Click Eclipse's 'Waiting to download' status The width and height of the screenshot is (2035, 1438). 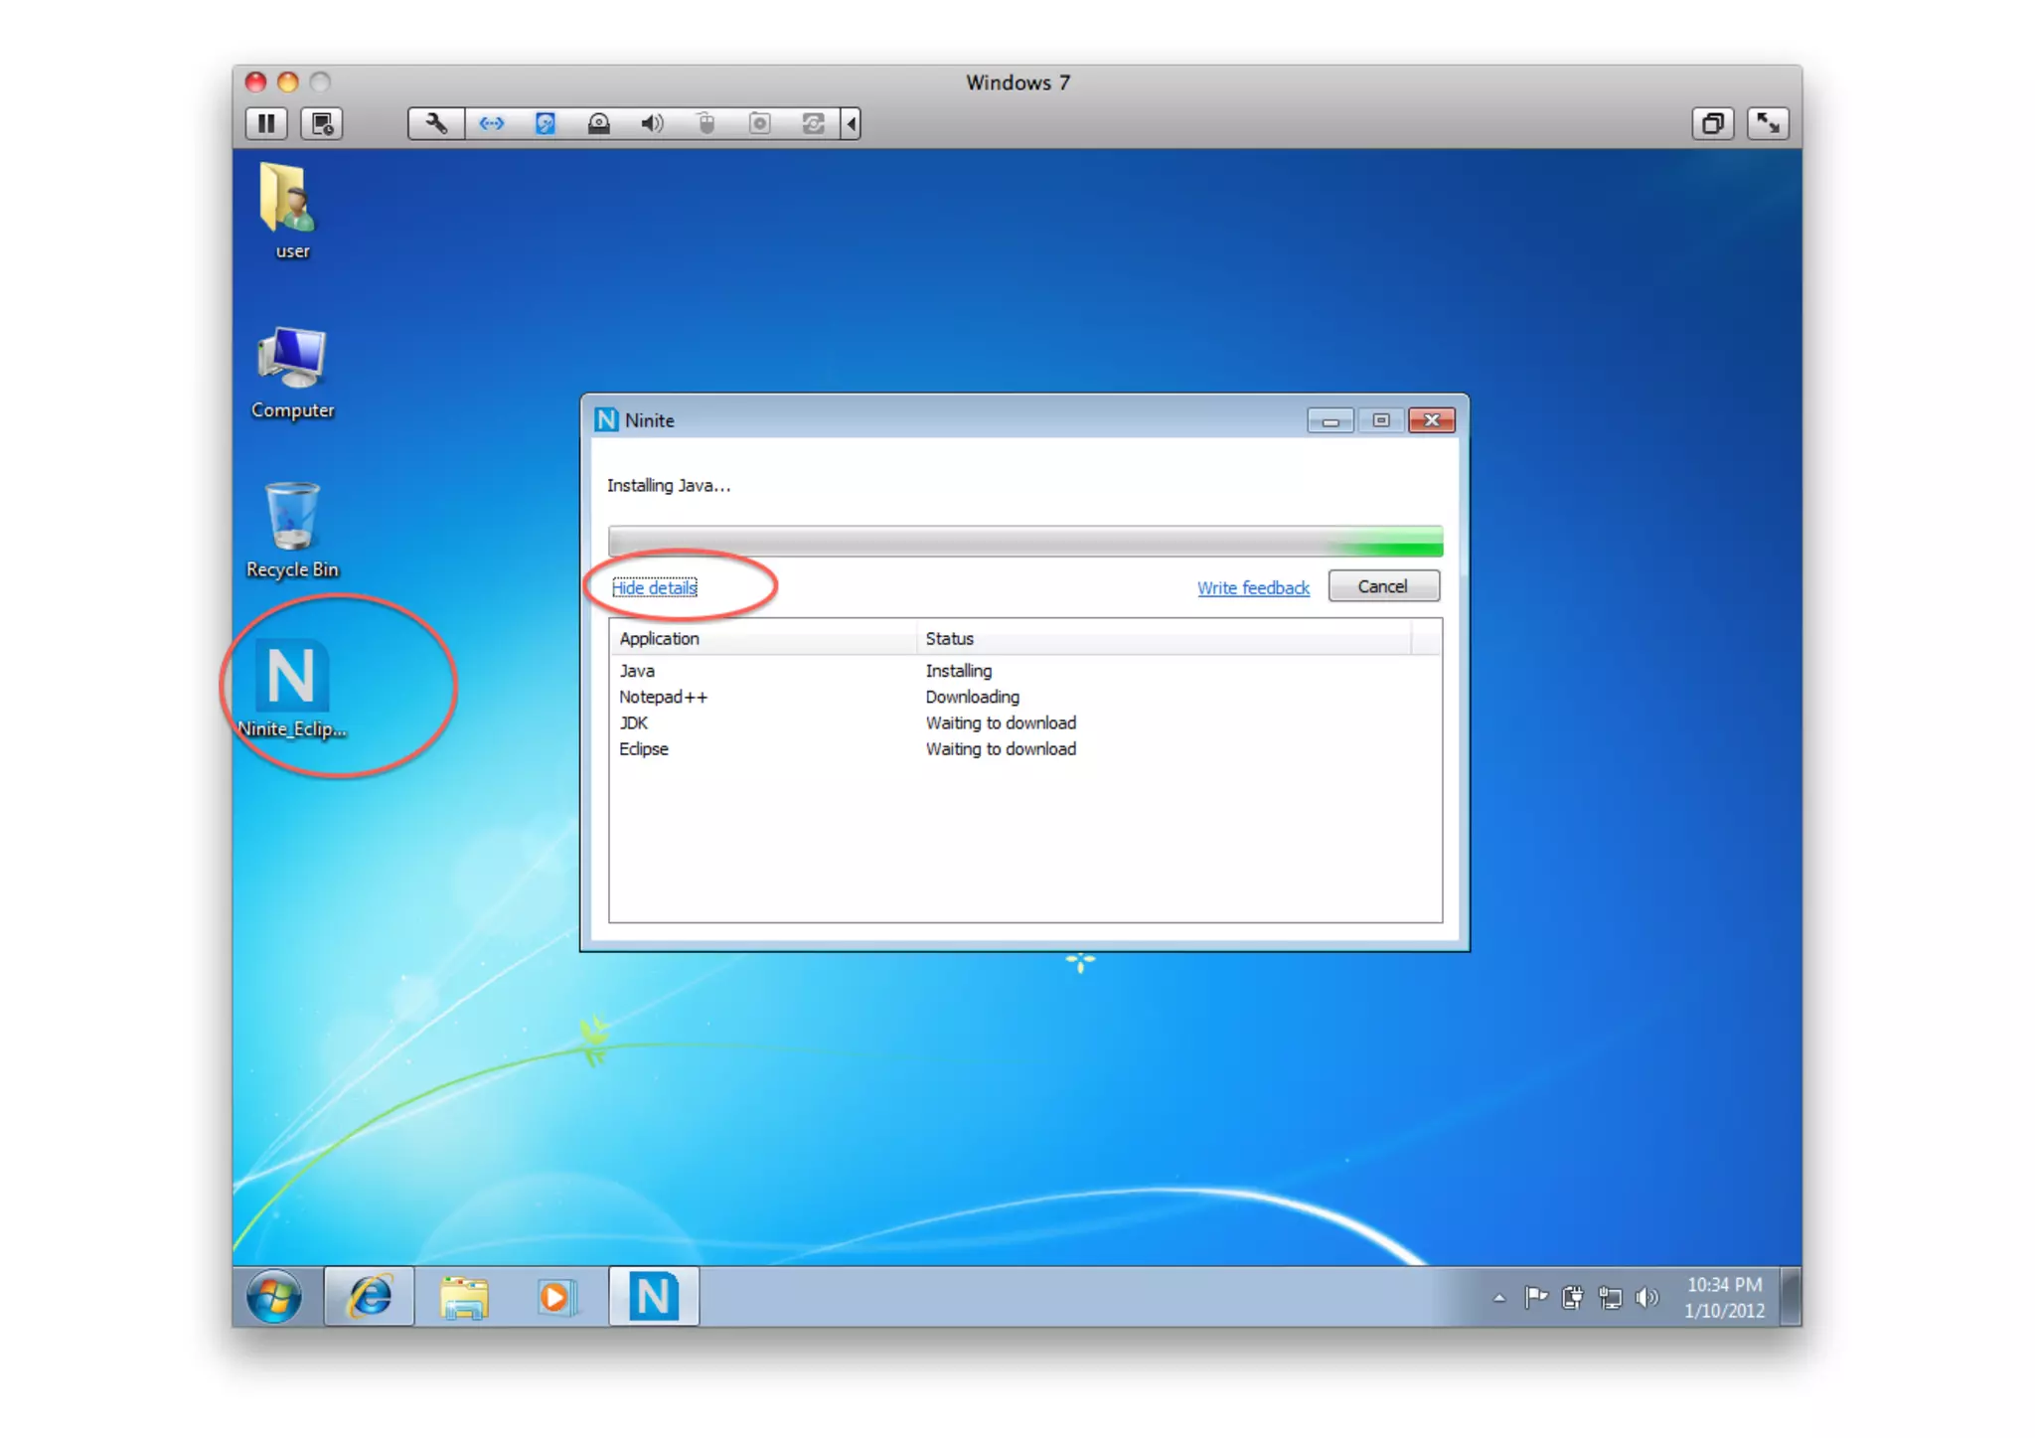(x=1001, y=748)
